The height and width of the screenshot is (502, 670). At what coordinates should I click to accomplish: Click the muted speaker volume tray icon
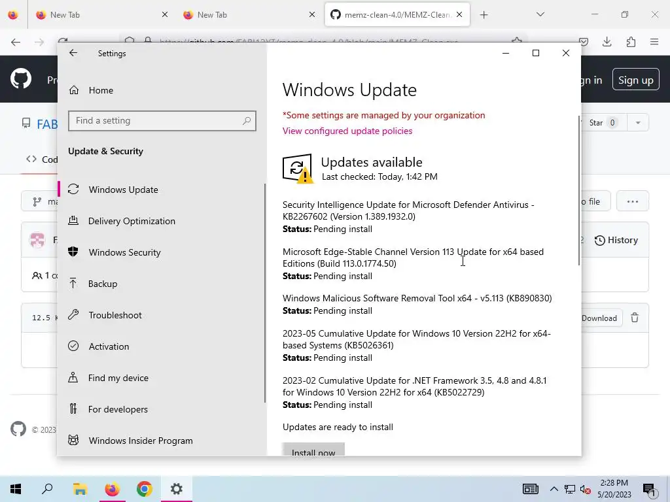coord(586,489)
